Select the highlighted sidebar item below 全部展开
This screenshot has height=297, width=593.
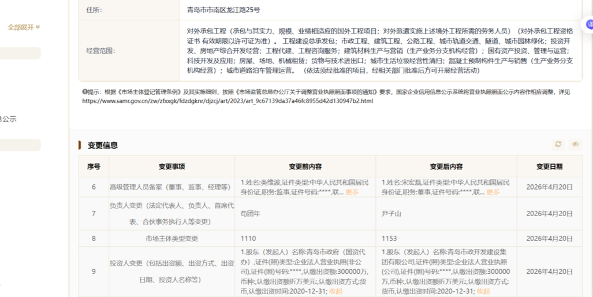coord(20,54)
